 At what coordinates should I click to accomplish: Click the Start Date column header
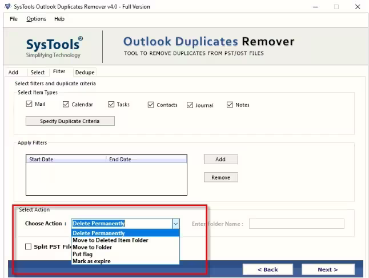(x=66, y=159)
